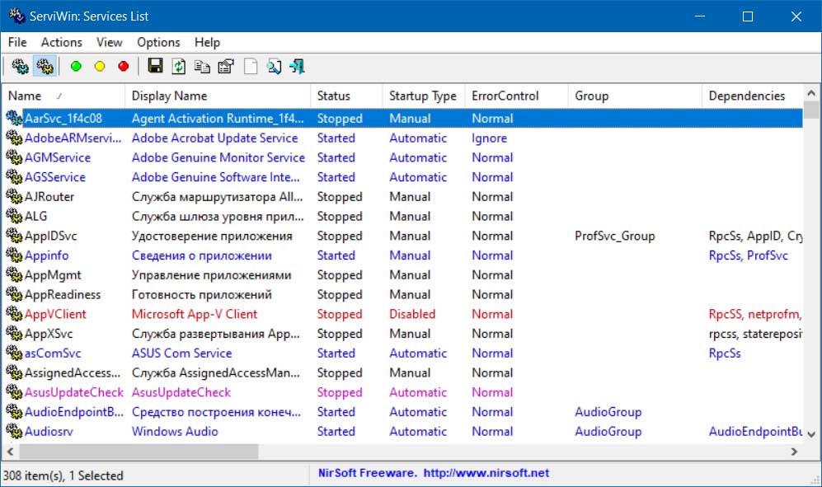Click the gear icon beside AppMgmt
This screenshot has height=487, width=822.
tap(14, 274)
